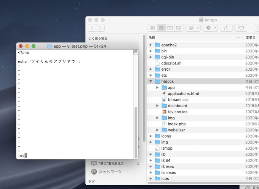Click the Finder horizontal scrollbar
Screen dimensions: 259x189
click(203, 183)
